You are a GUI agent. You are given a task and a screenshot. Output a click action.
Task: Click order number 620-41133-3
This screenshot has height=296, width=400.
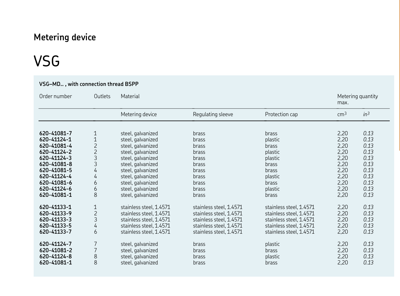pyautogui.click(x=55, y=220)
